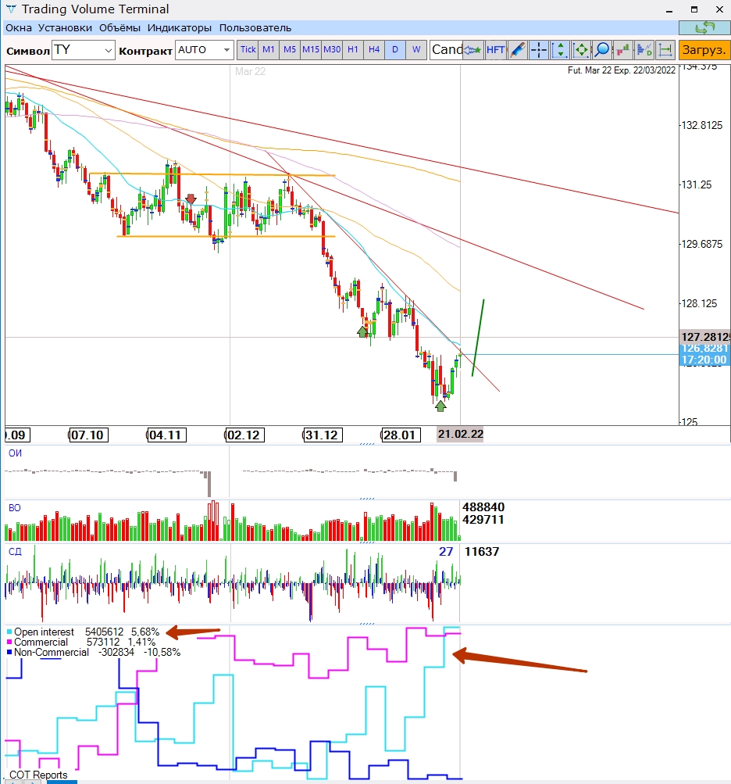Open the Индикаторы menu
This screenshot has width=731, height=784.
180,27
